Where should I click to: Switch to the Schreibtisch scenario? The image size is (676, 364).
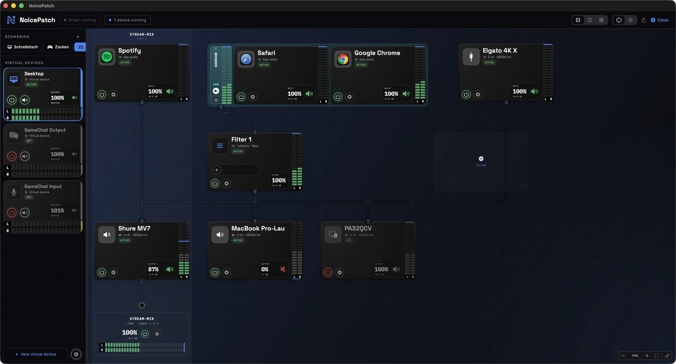click(x=23, y=47)
